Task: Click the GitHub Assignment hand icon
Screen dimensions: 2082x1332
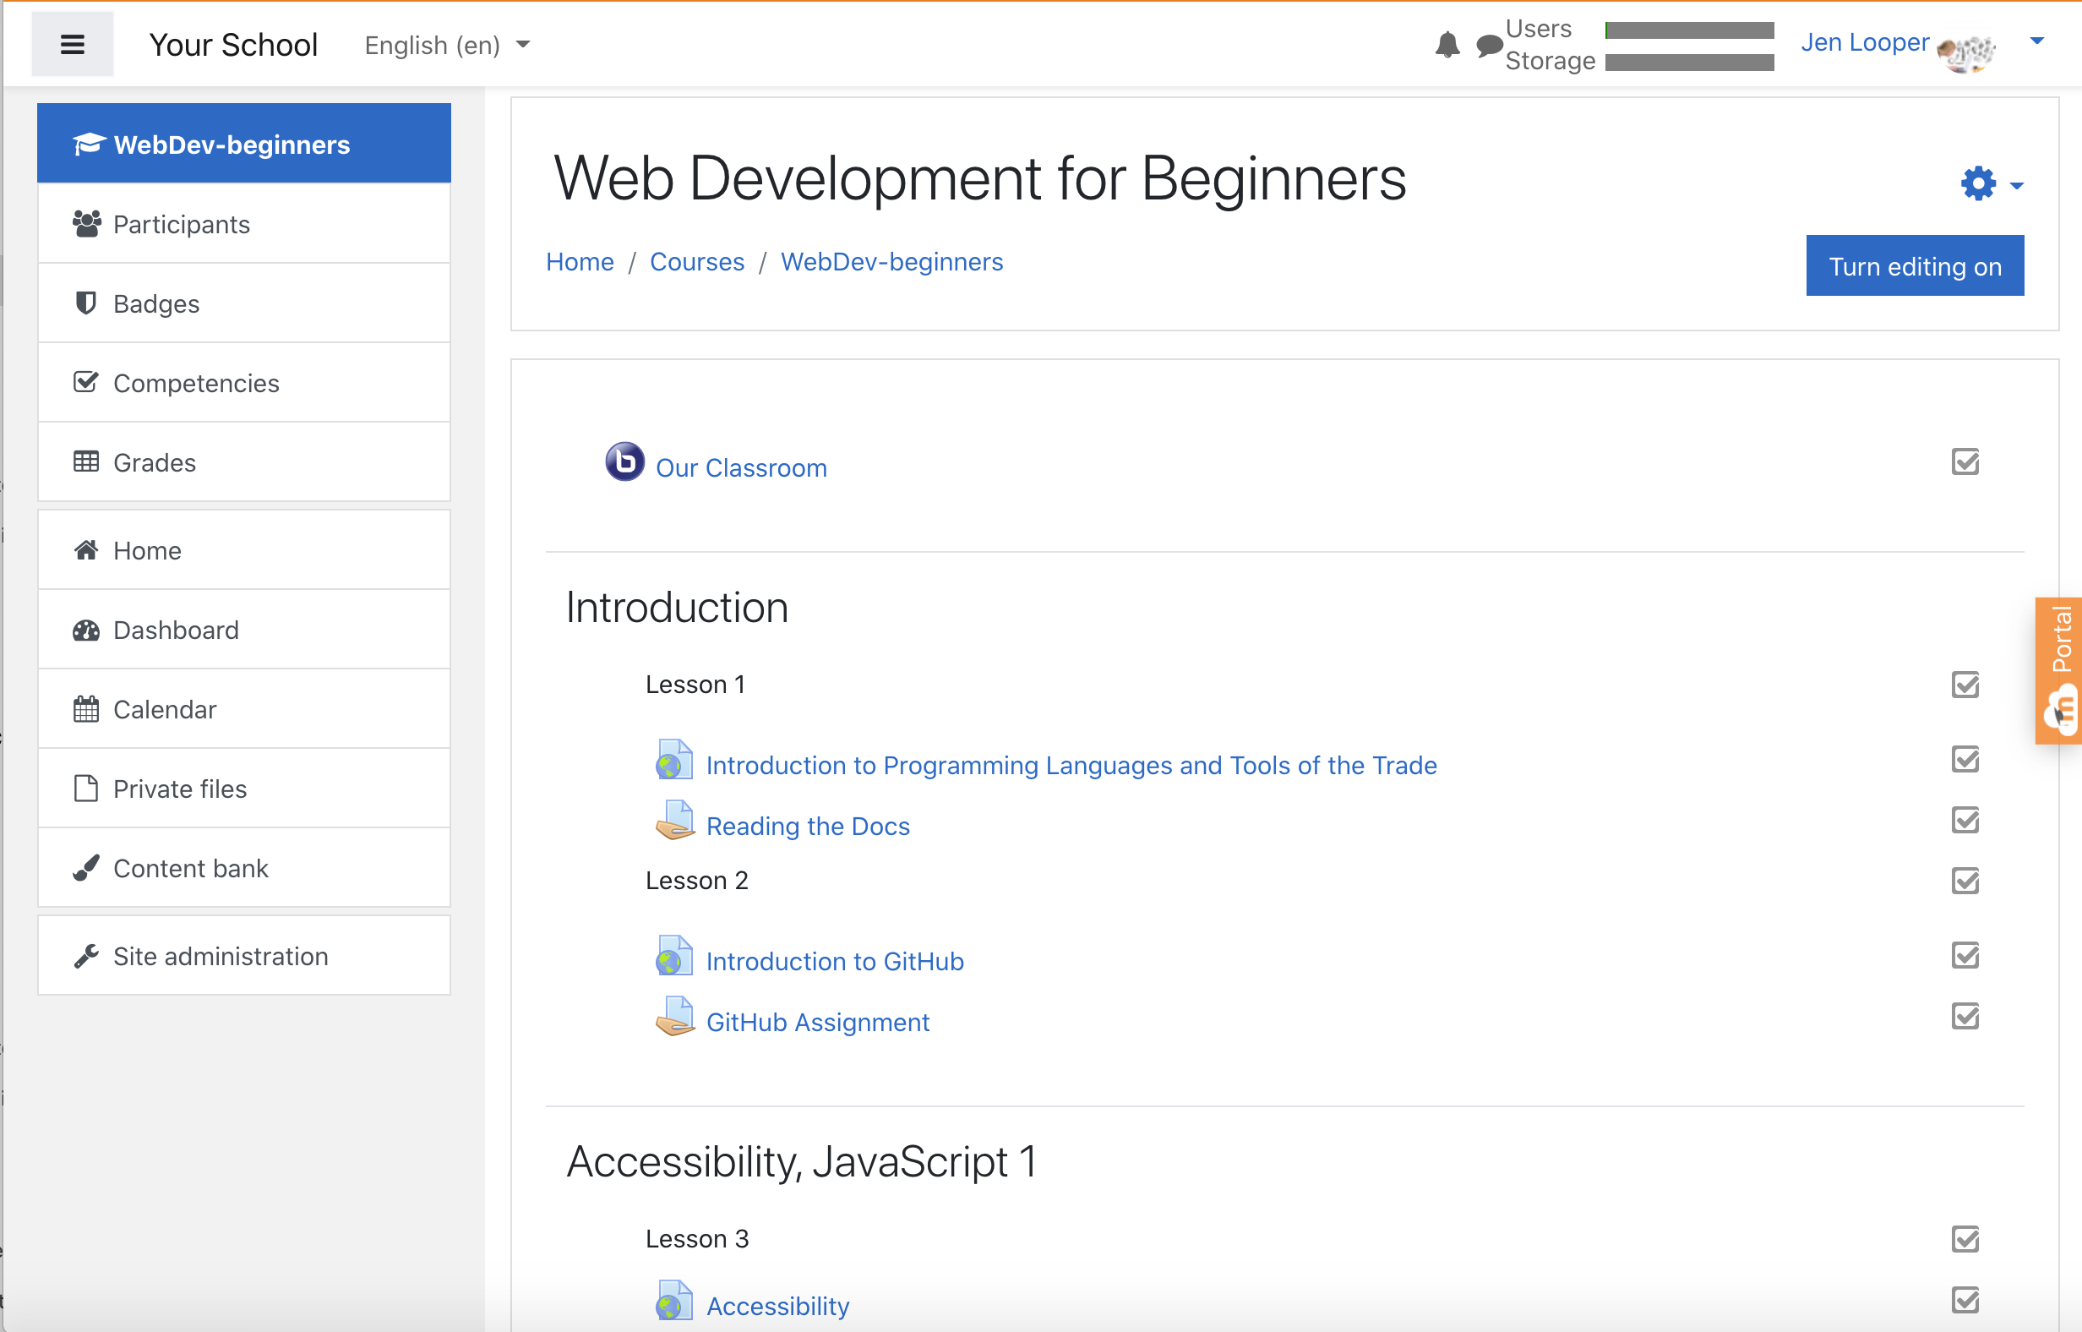Action: point(674,1016)
